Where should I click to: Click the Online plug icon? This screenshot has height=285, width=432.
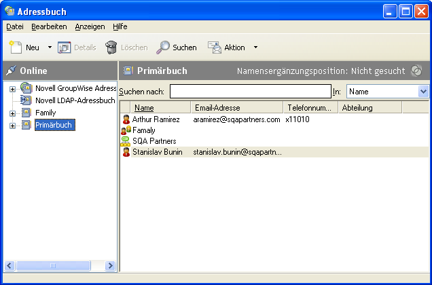pos(11,71)
